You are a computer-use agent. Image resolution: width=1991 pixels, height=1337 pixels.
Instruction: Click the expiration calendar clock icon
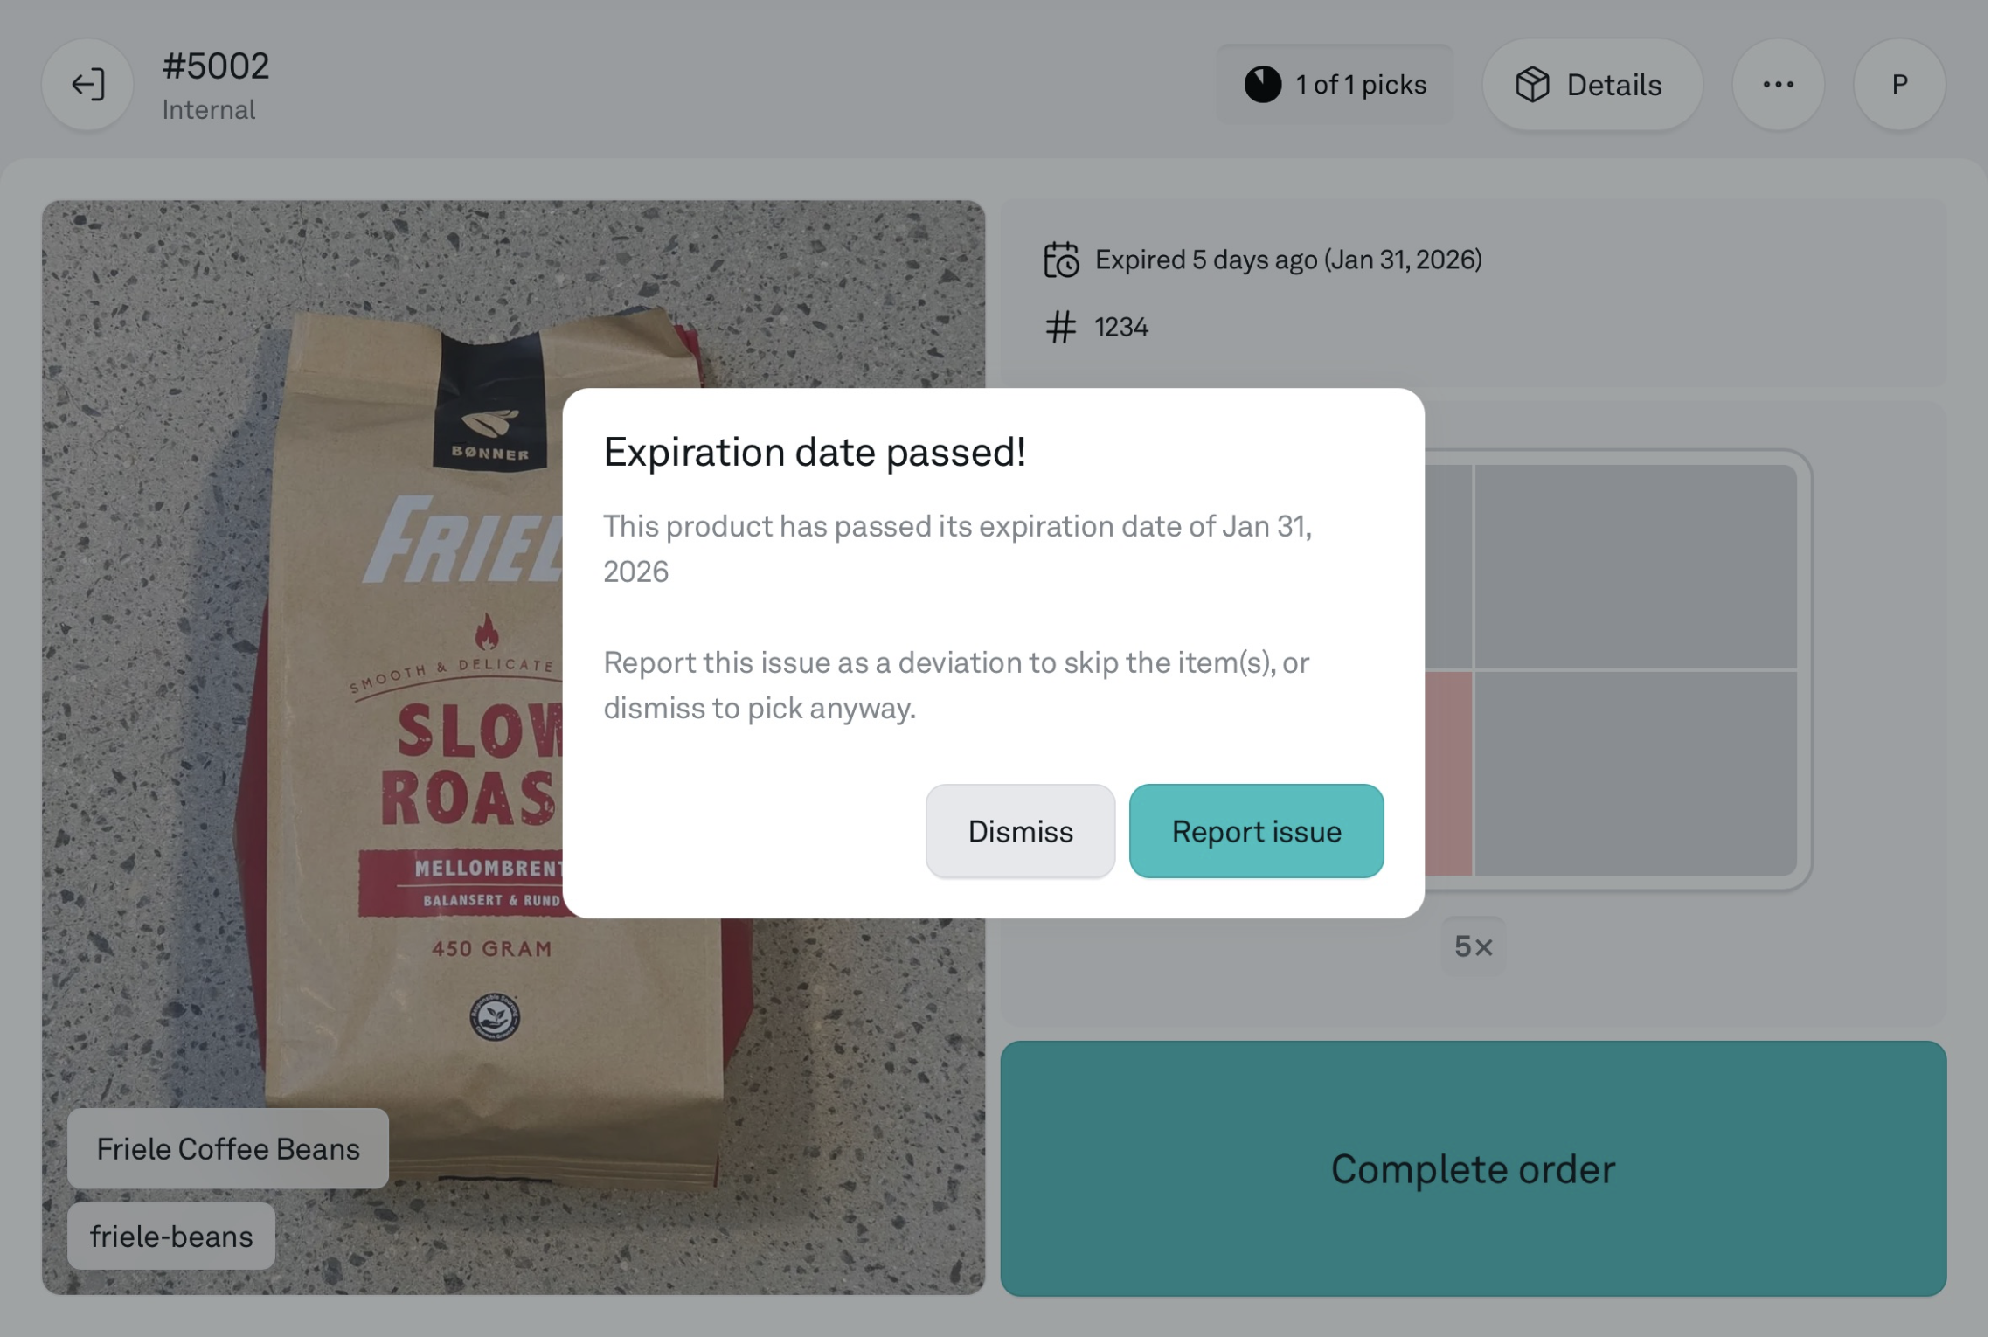pos(1063,260)
